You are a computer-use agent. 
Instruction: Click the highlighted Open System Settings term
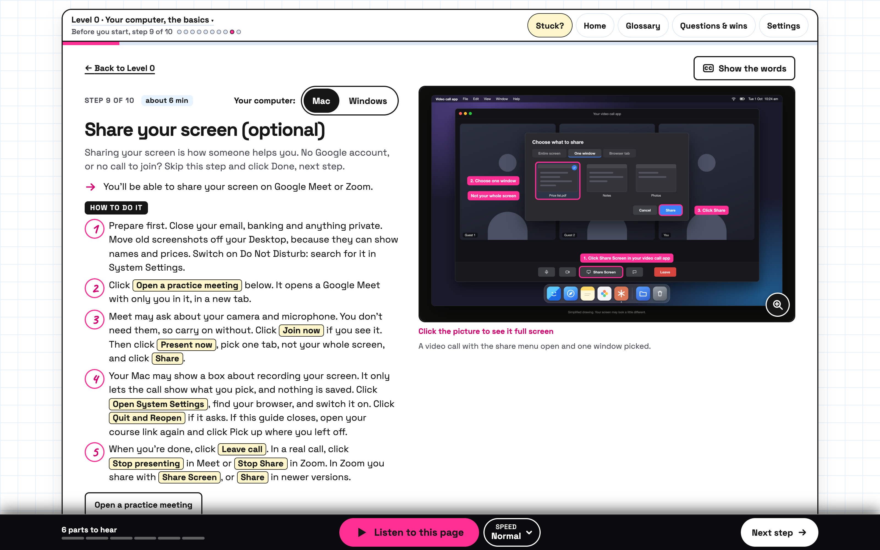click(x=158, y=404)
